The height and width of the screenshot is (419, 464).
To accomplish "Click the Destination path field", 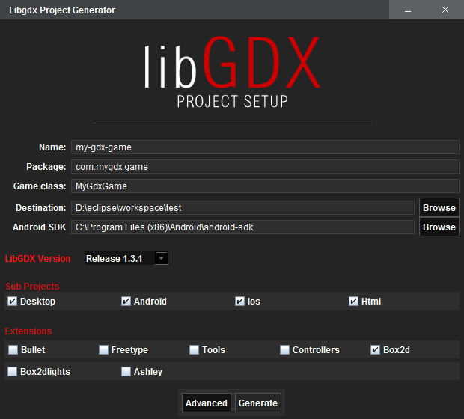I will click(x=242, y=207).
